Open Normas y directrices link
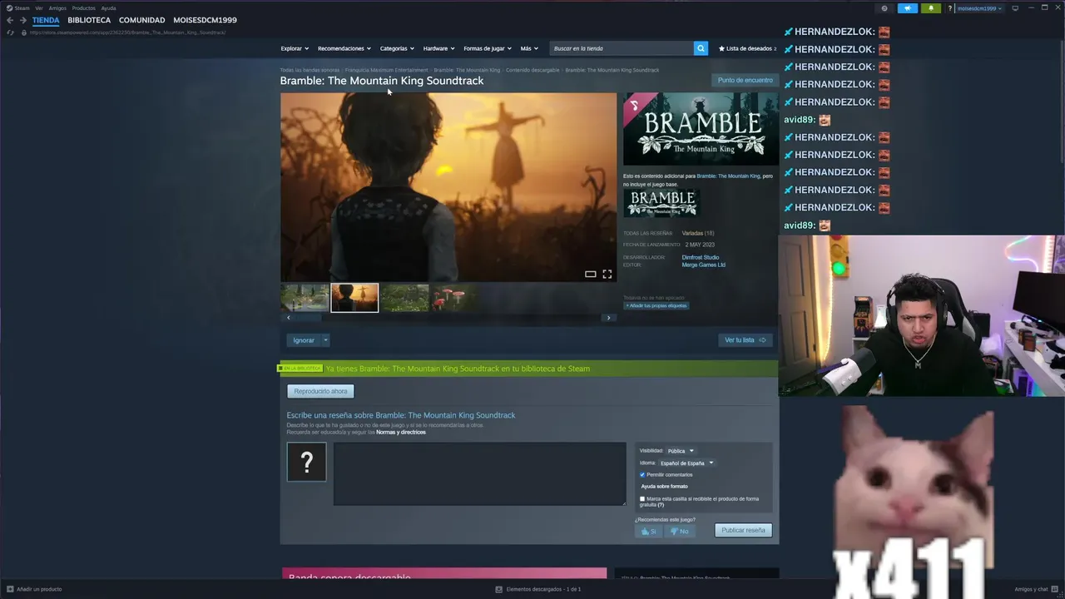The height and width of the screenshot is (599, 1065). click(400, 432)
